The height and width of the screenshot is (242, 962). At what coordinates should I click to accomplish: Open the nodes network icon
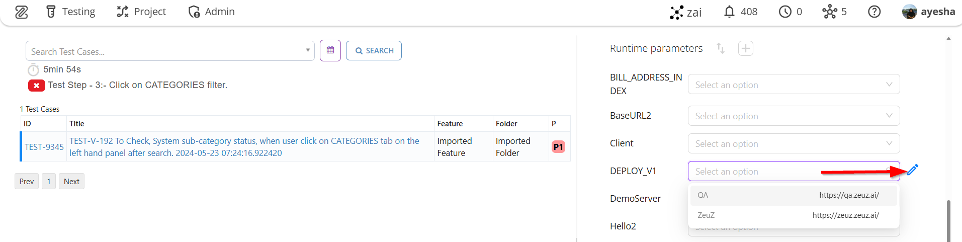pos(829,12)
